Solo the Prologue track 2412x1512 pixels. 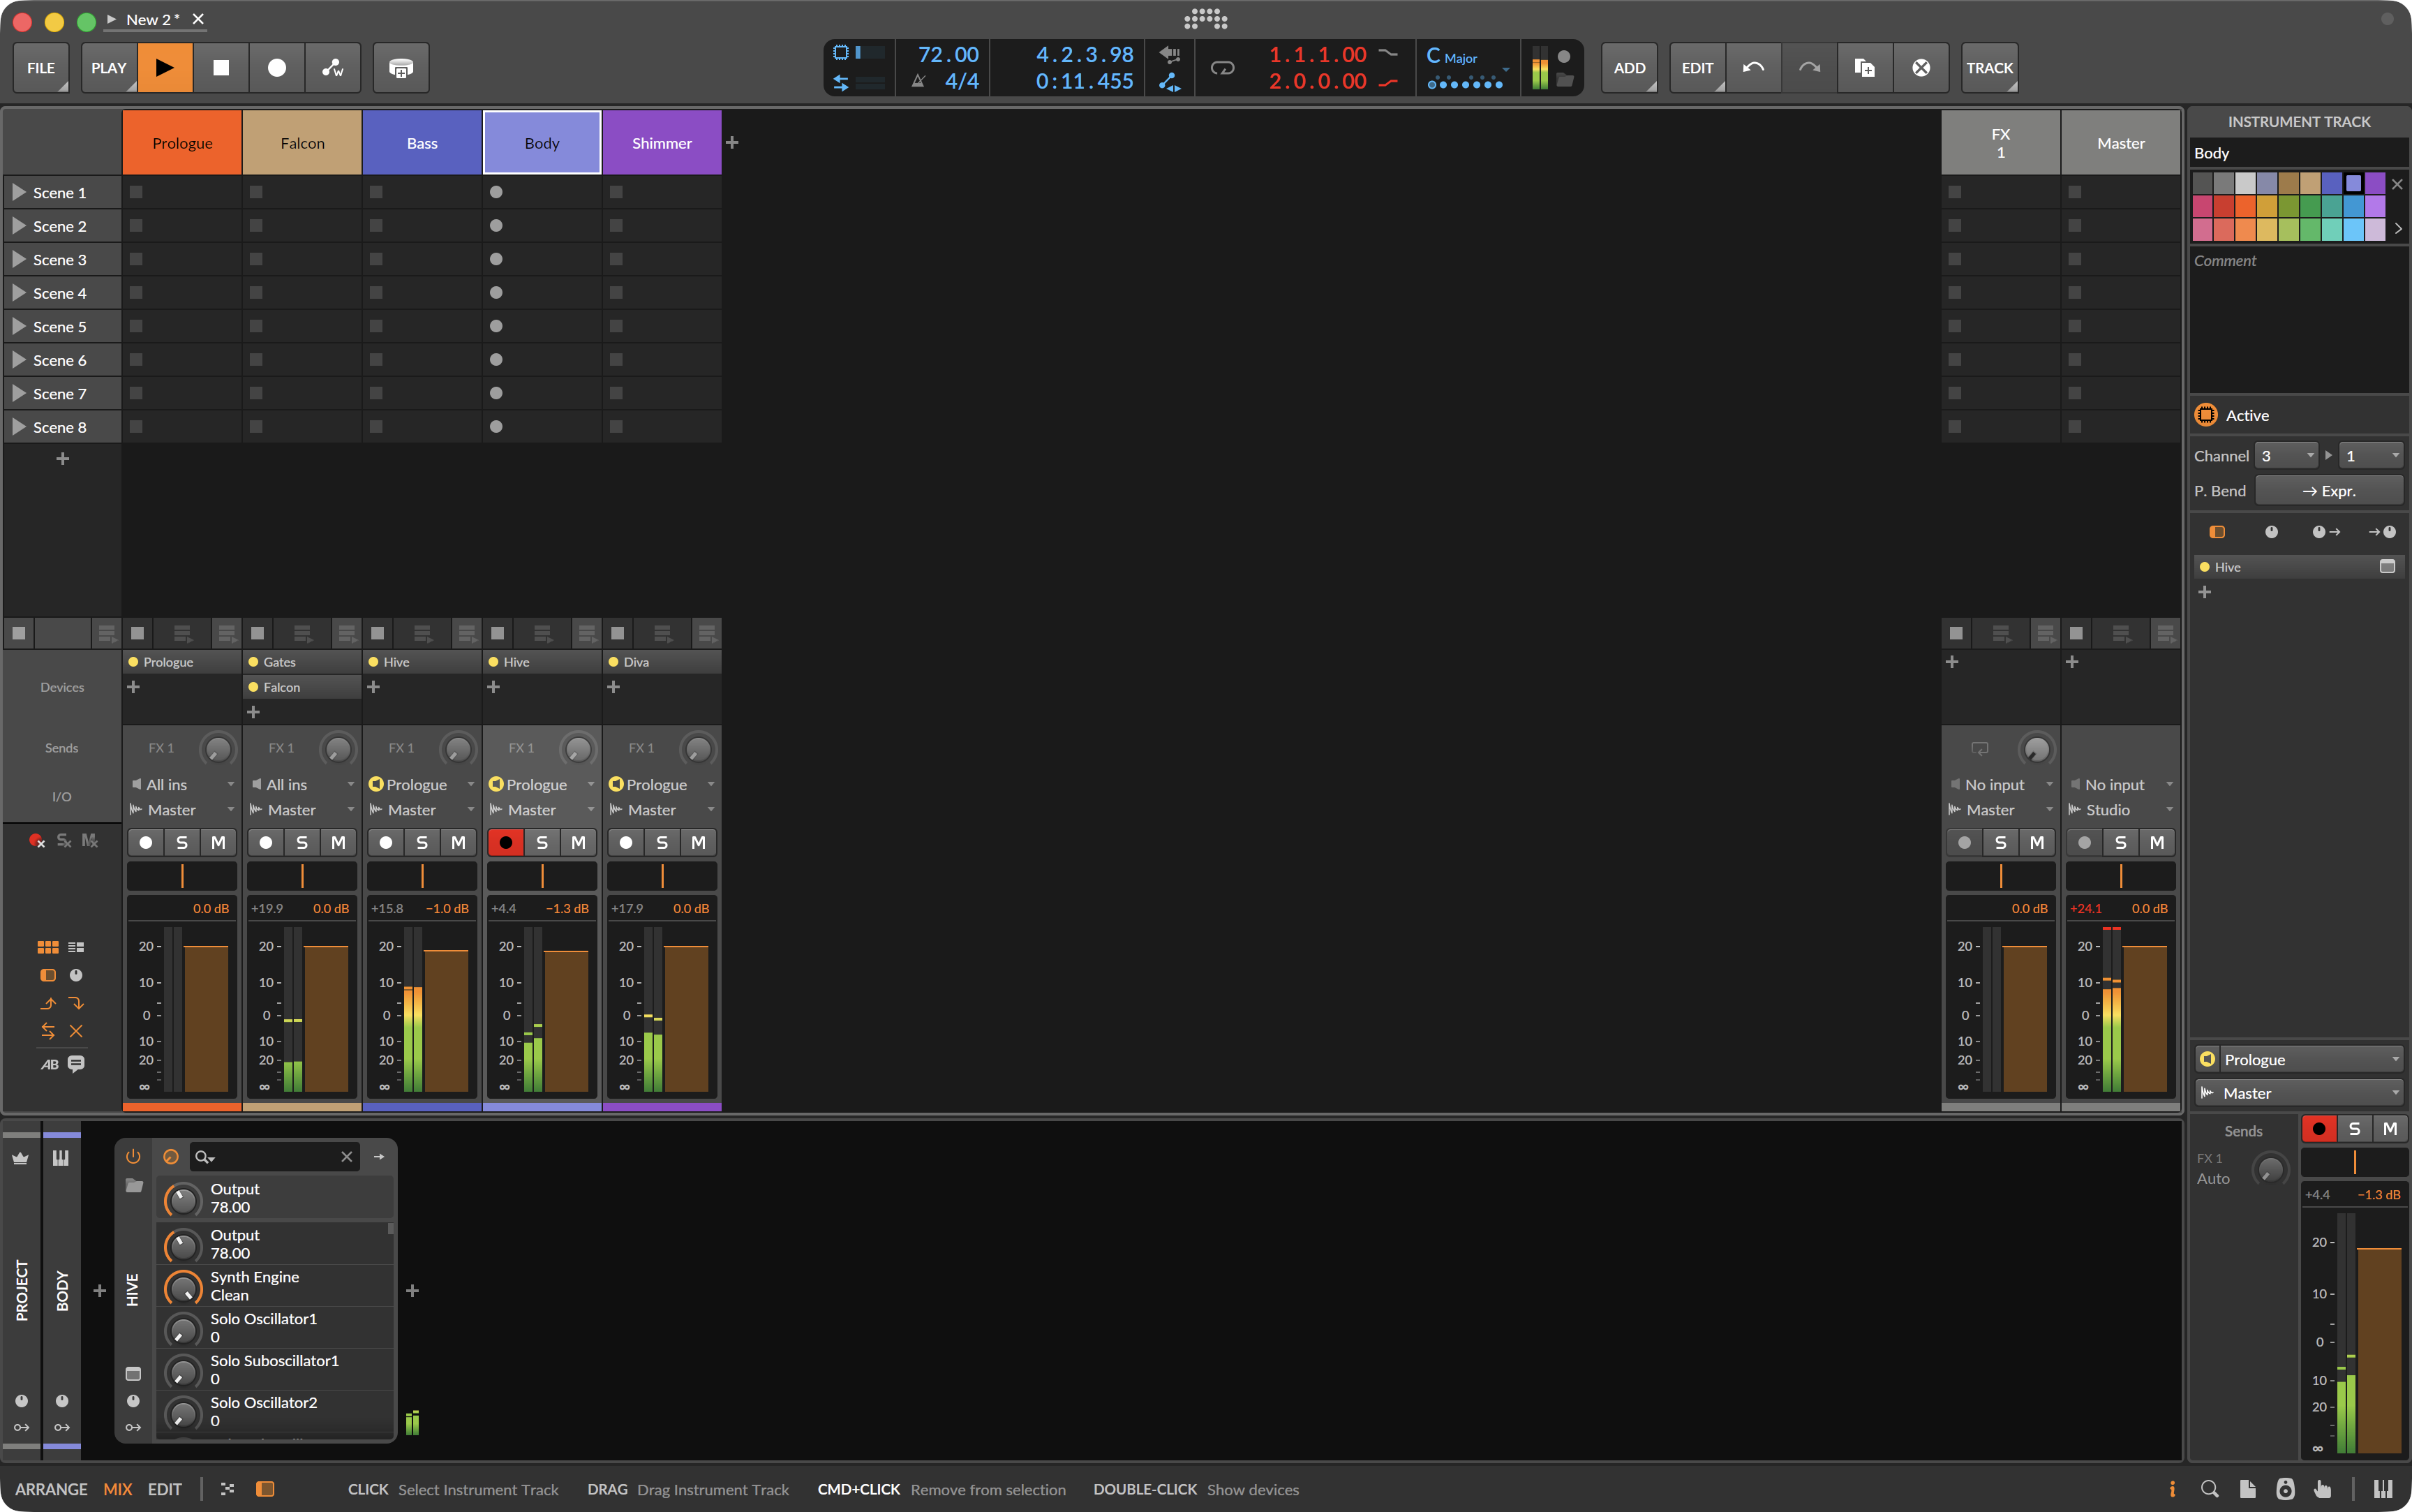tap(182, 843)
